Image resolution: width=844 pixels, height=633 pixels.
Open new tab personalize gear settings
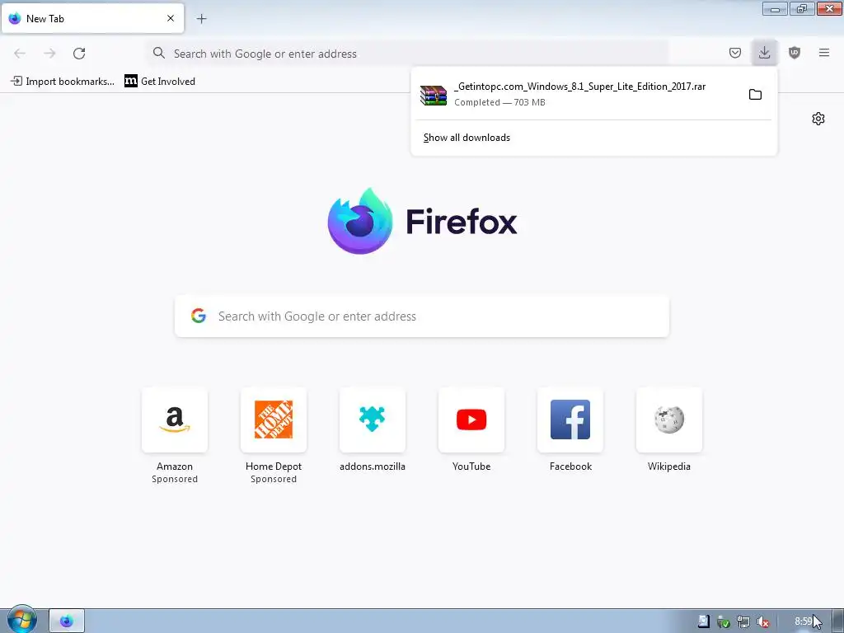pyautogui.click(x=818, y=119)
